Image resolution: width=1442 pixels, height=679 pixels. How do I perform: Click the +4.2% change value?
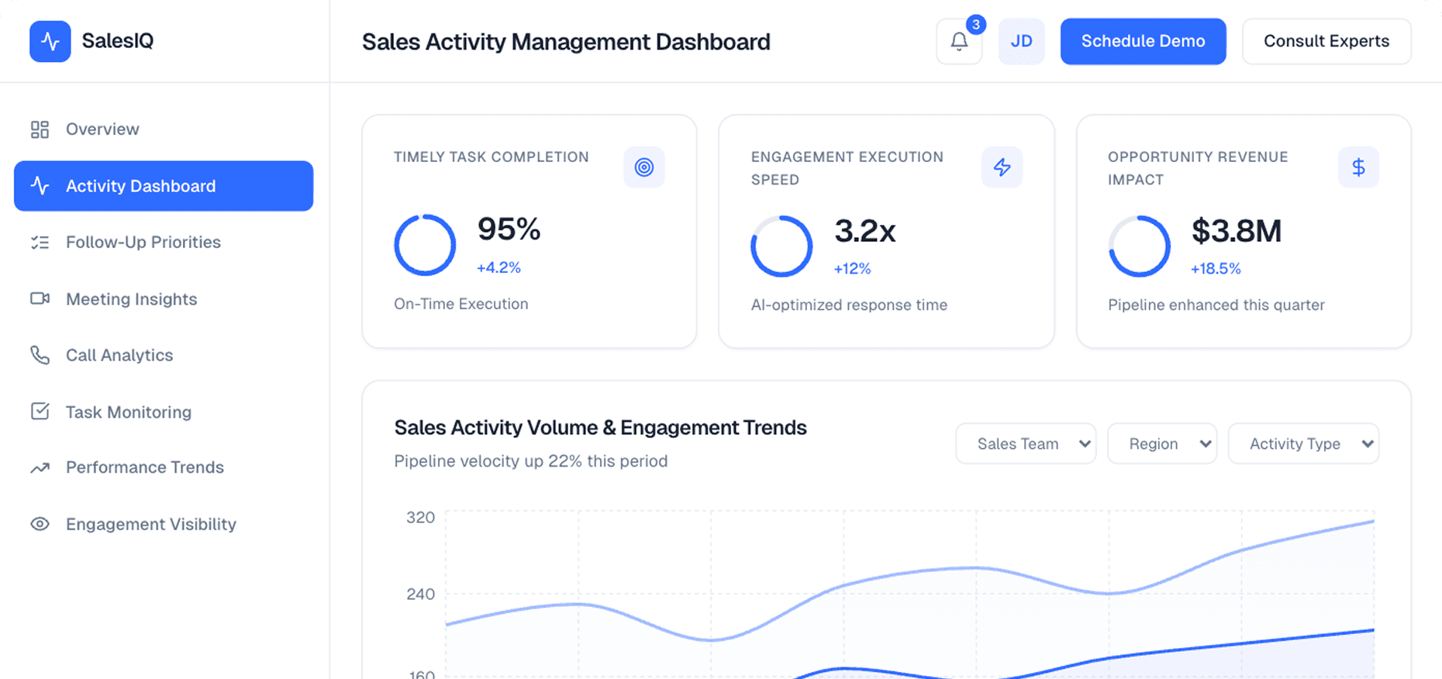point(498,267)
